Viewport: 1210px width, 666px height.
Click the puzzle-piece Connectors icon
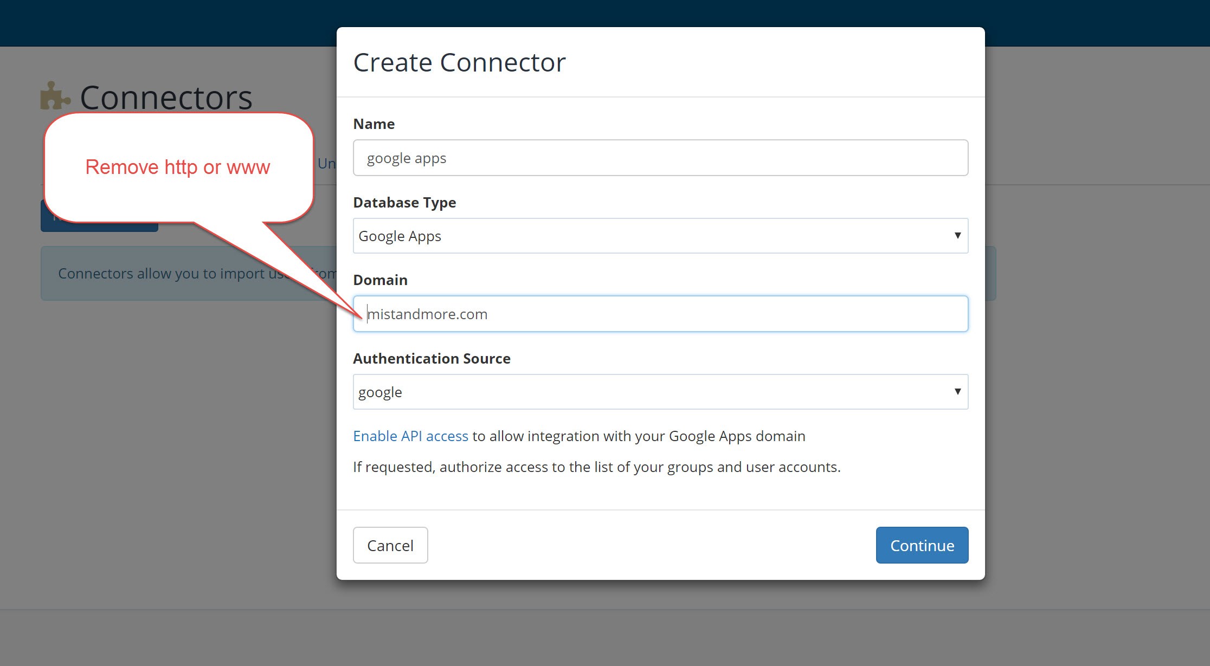pos(54,96)
